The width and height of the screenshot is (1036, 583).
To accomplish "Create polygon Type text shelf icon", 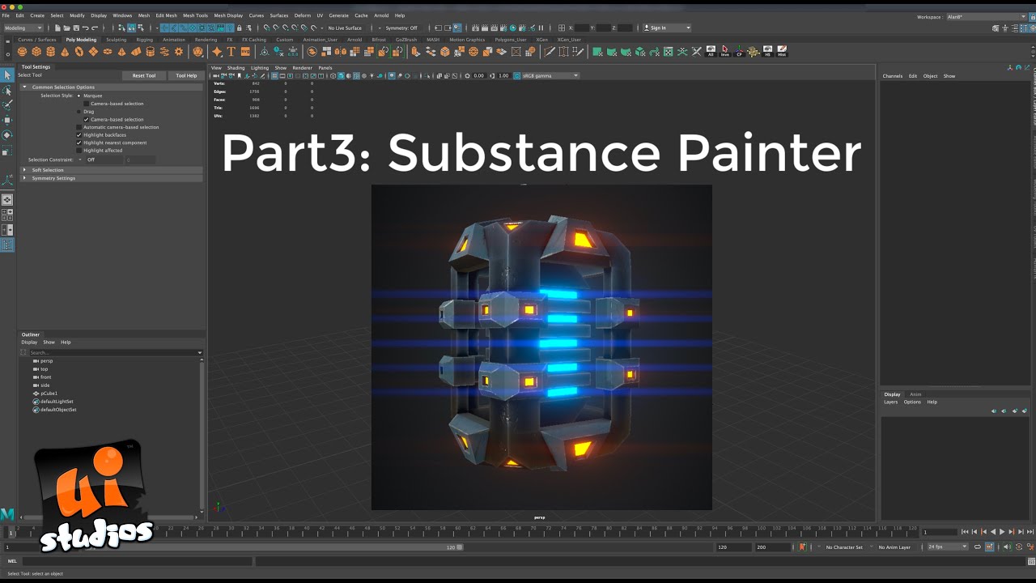I will (x=231, y=52).
